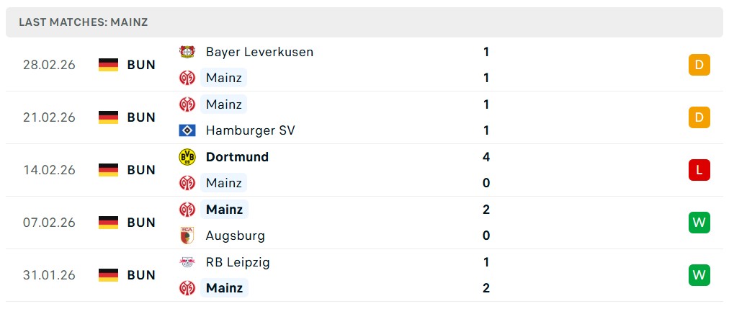Click German flag beside the 28.02.26 match

point(108,65)
